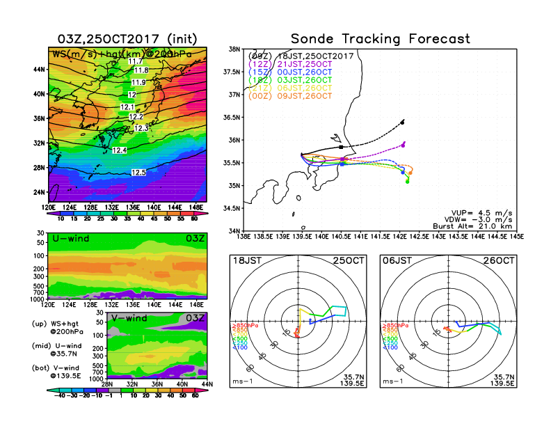Click the "(mid) U-wind @35.7N" note
Screen dimensions: 551x426
(x=56, y=349)
